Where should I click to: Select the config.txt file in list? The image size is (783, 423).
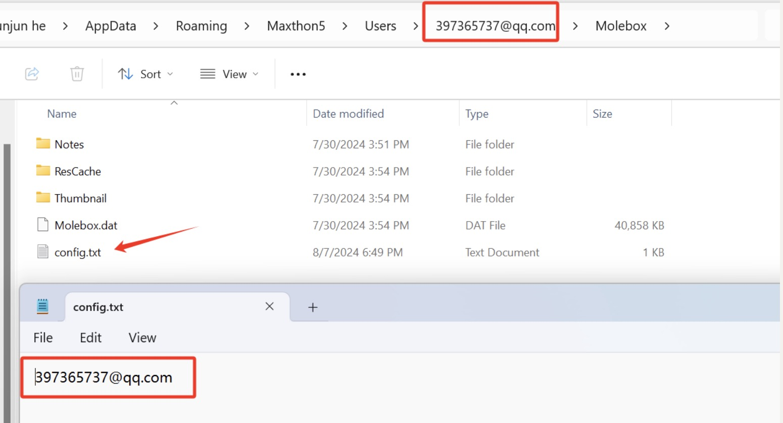[x=77, y=252]
